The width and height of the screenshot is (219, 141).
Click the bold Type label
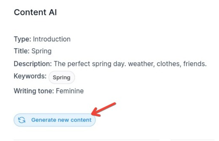[x=22, y=39]
